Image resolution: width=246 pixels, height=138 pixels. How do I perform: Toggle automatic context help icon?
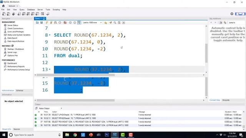click(225, 23)
